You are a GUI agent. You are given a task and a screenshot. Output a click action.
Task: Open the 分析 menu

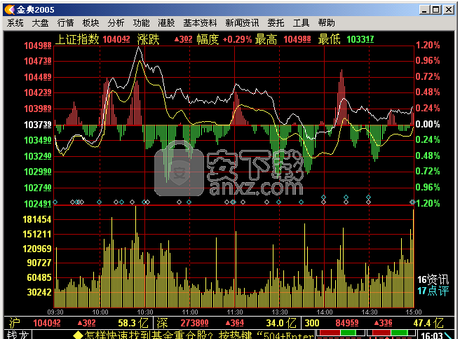pos(116,23)
